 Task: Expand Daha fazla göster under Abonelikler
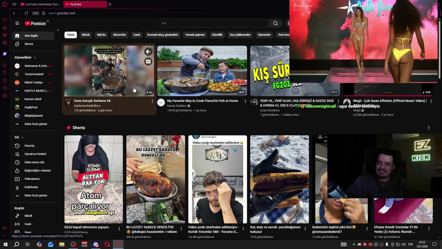34,124
